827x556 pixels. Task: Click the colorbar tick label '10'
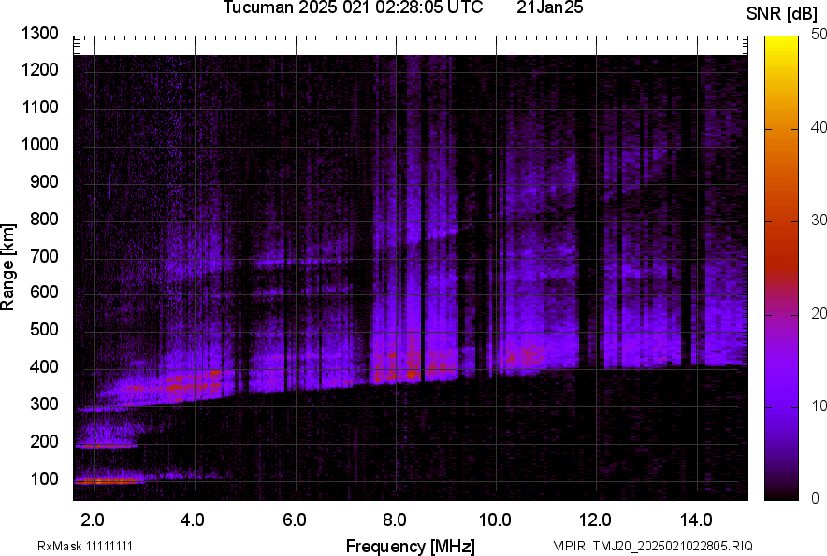pos(819,406)
